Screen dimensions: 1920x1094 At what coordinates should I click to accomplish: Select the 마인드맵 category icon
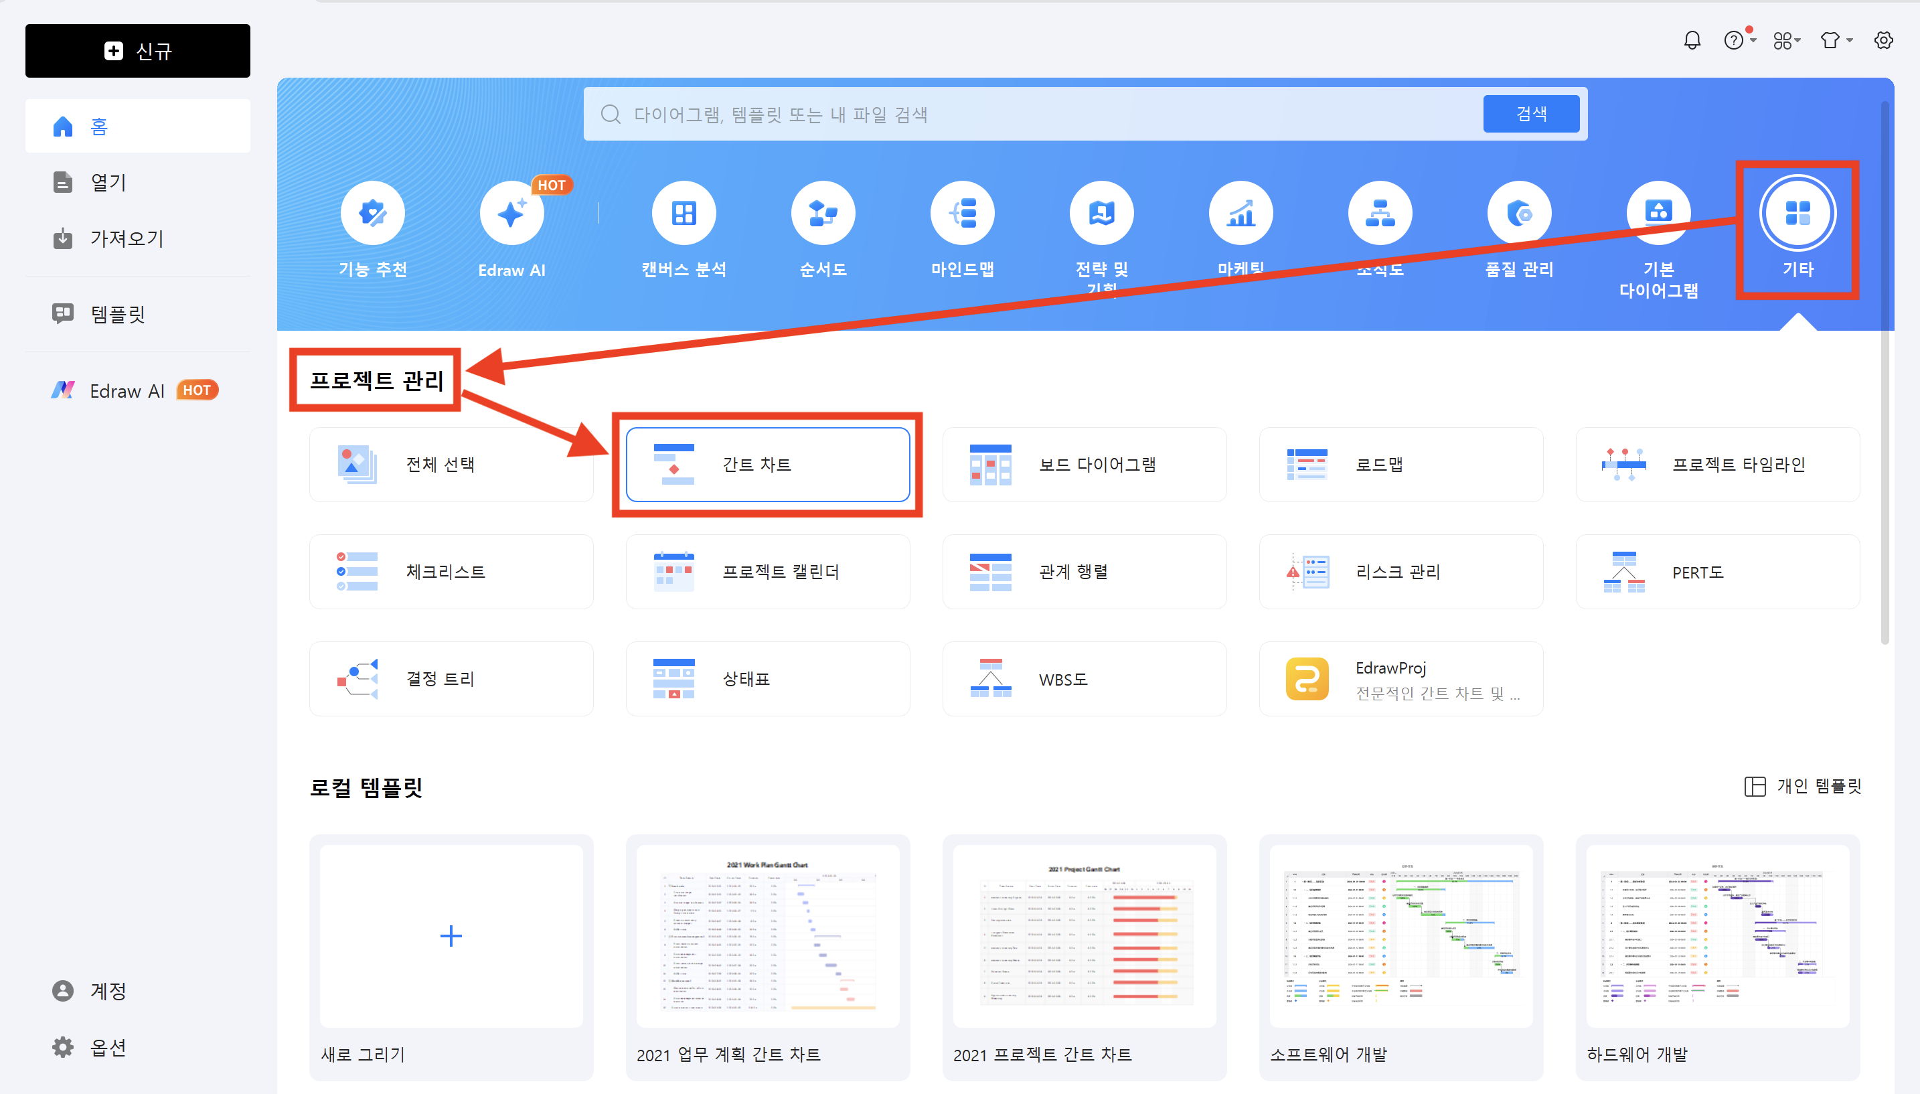(962, 213)
